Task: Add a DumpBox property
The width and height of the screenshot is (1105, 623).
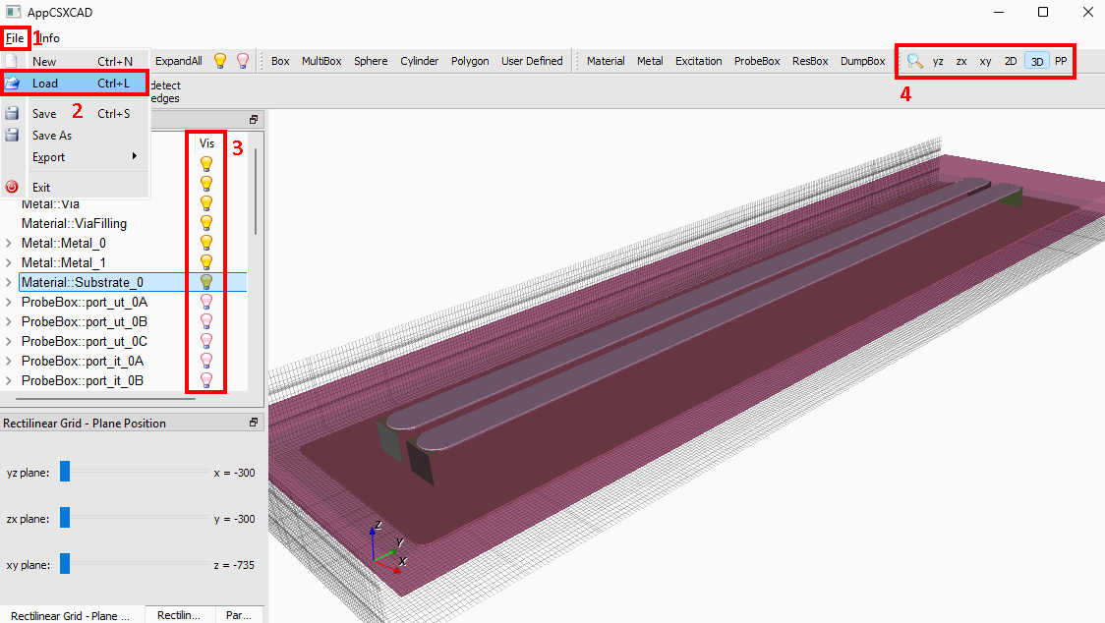Action: click(862, 61)
